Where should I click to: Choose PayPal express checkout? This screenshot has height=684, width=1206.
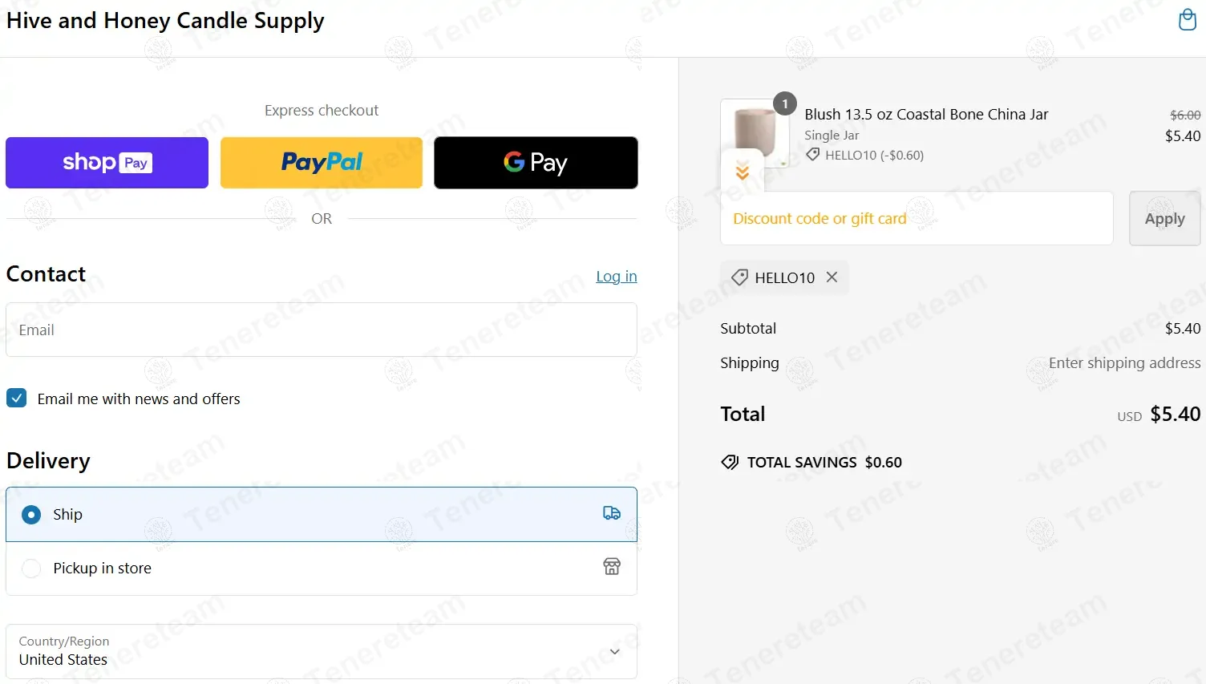pyautogui.click(x=322, y=163)
